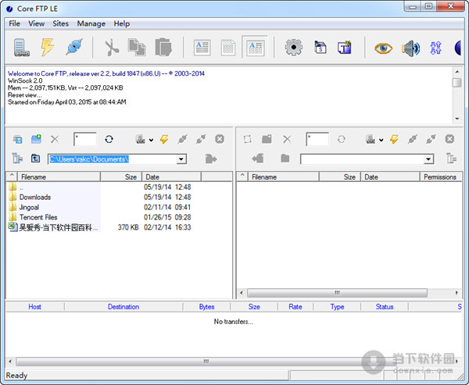This screenshot has width=469, height=385.
Task: Open settings gear toolbar icon
Action: (293, 47)
